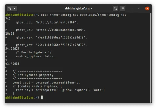Expand the dropdown arrow beside new tab
The height and width of the screenshot is (109, 157).
(14, 8)
